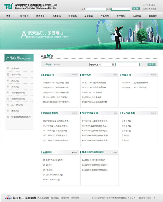Open 关于我们 in the navigation bar

pos(24,16)
